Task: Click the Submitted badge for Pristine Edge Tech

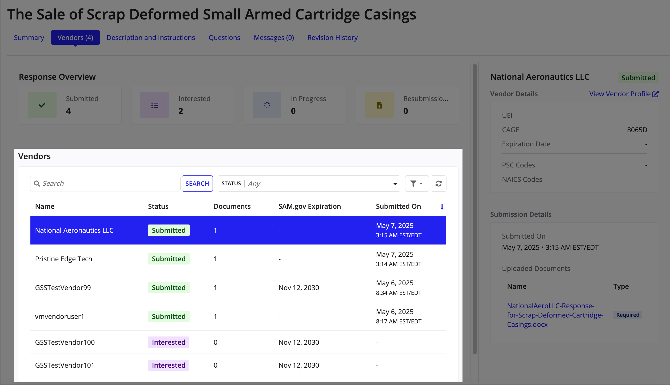Action: click(169, 259)
